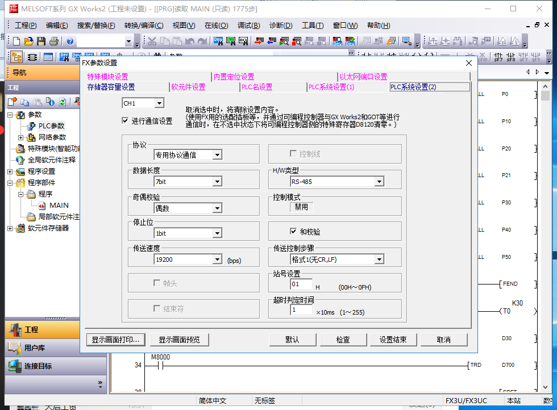557x410 pixels.
Task: Open the 传送控制步骤 format dropdown
Action: pos(380,260)
